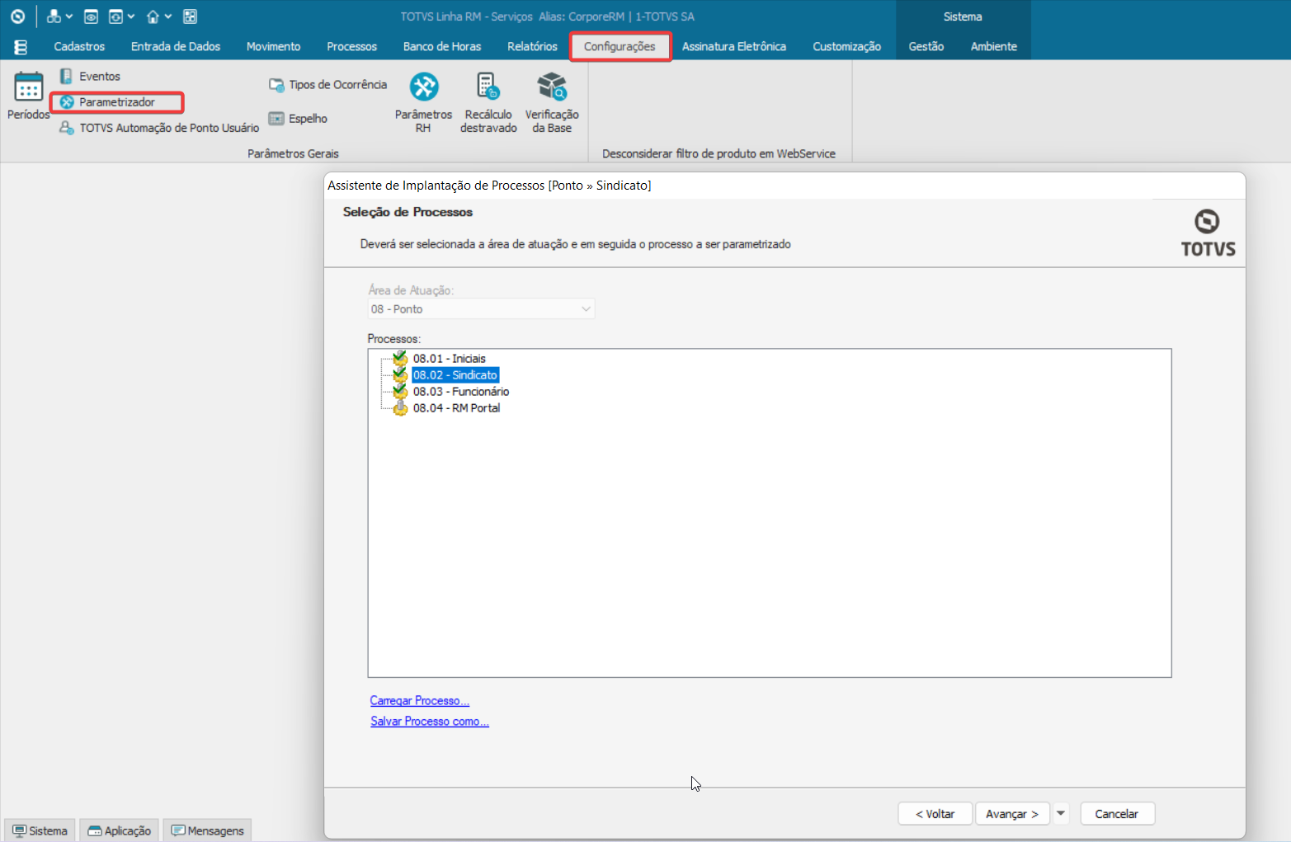Open the modules cubes icon in quick toolbar
The height and width of the screenshot is (842, 1291).
pos(54,16)
